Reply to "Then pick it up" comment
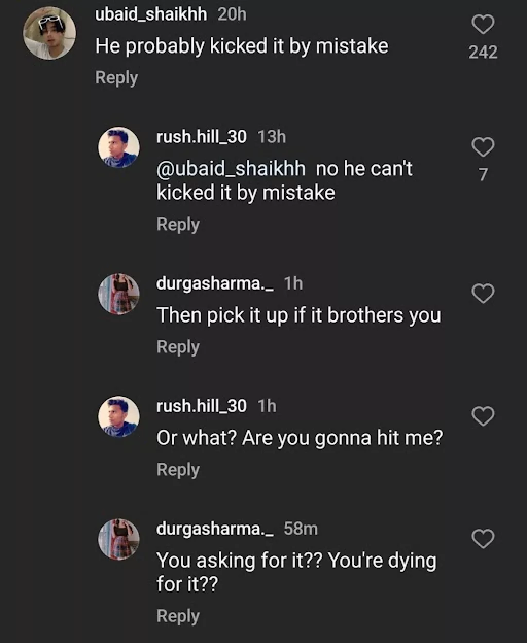The width and height of the screenshot is (527, 643). 178,347
